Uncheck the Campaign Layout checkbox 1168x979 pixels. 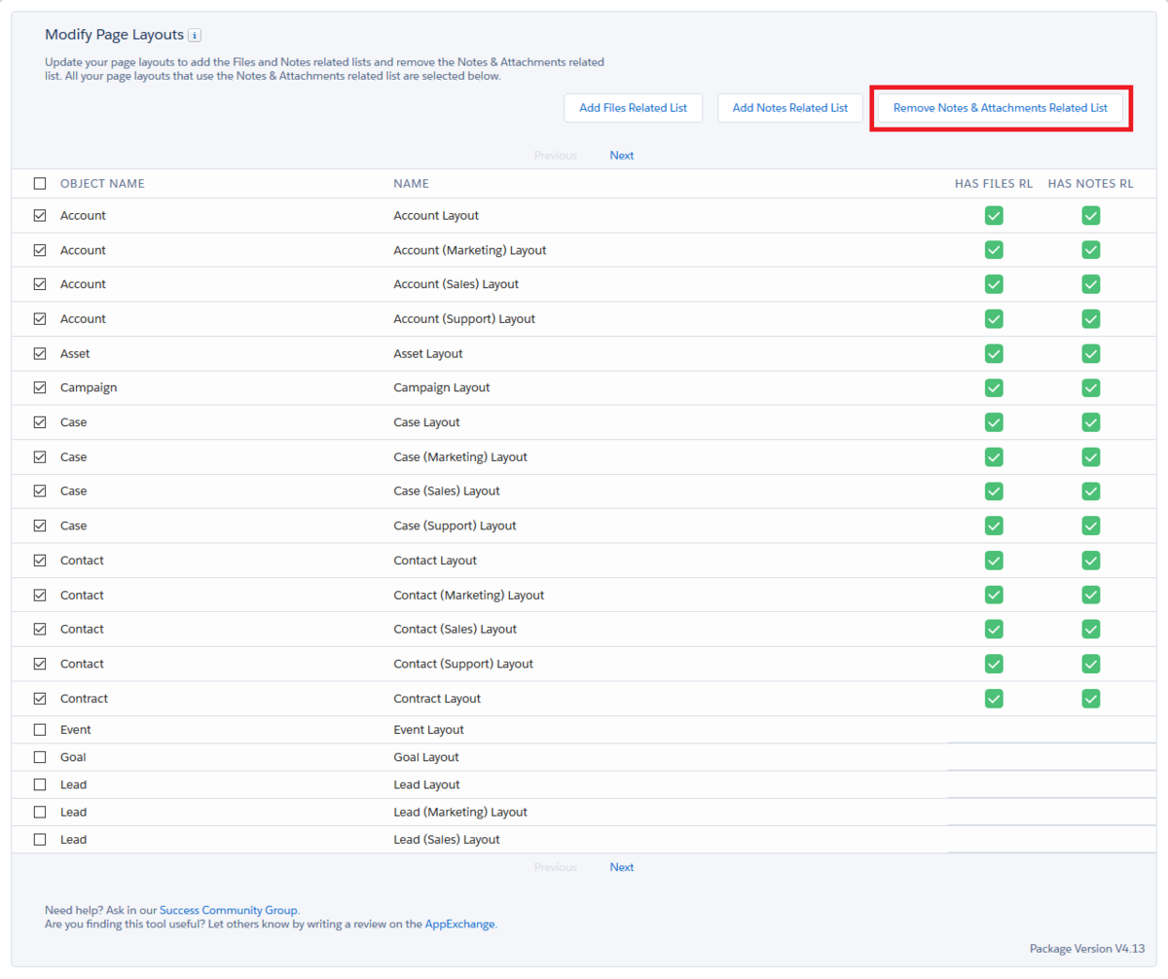[40, 387]
